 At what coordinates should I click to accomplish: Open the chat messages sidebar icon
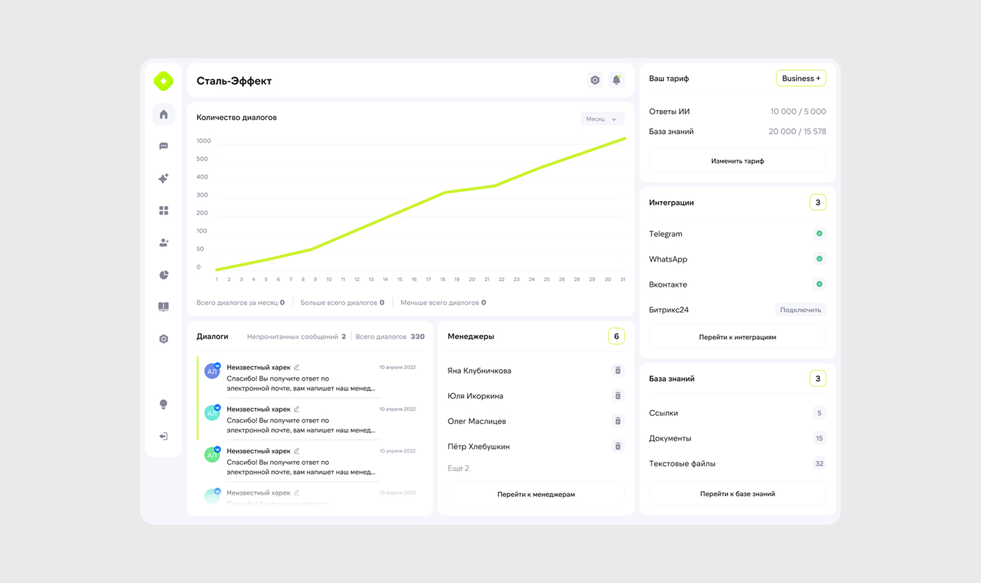pos(163,146)
